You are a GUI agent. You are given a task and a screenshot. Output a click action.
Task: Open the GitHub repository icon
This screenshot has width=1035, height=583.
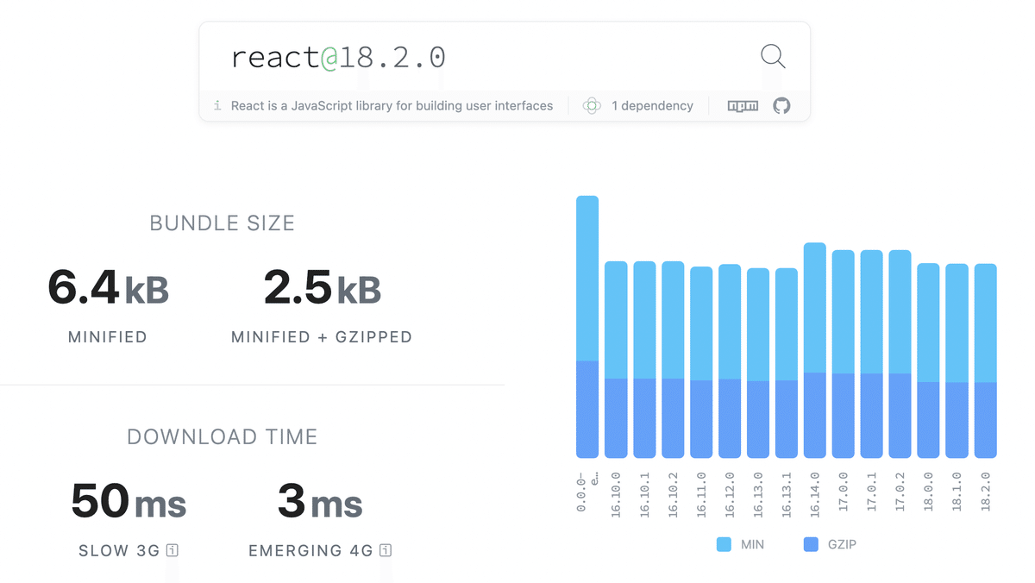pyautogui.click(x=781, y=106)
